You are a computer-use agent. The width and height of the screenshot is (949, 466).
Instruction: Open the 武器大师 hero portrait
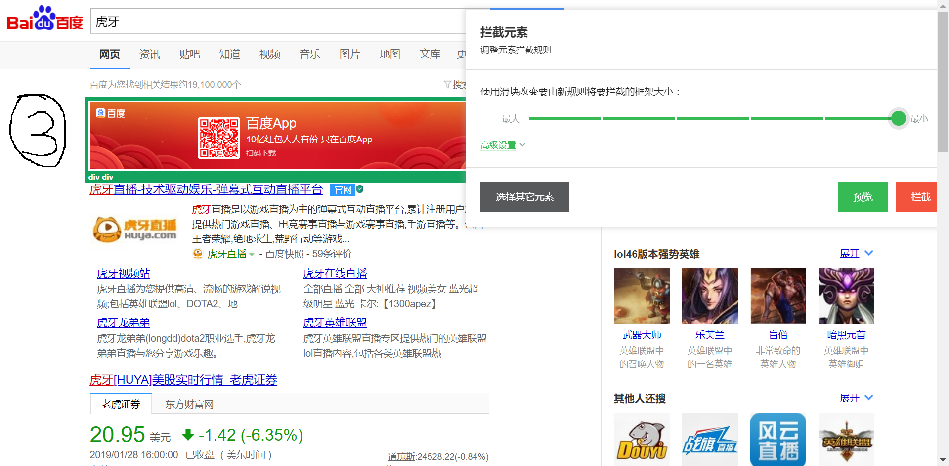click(642, 296)
